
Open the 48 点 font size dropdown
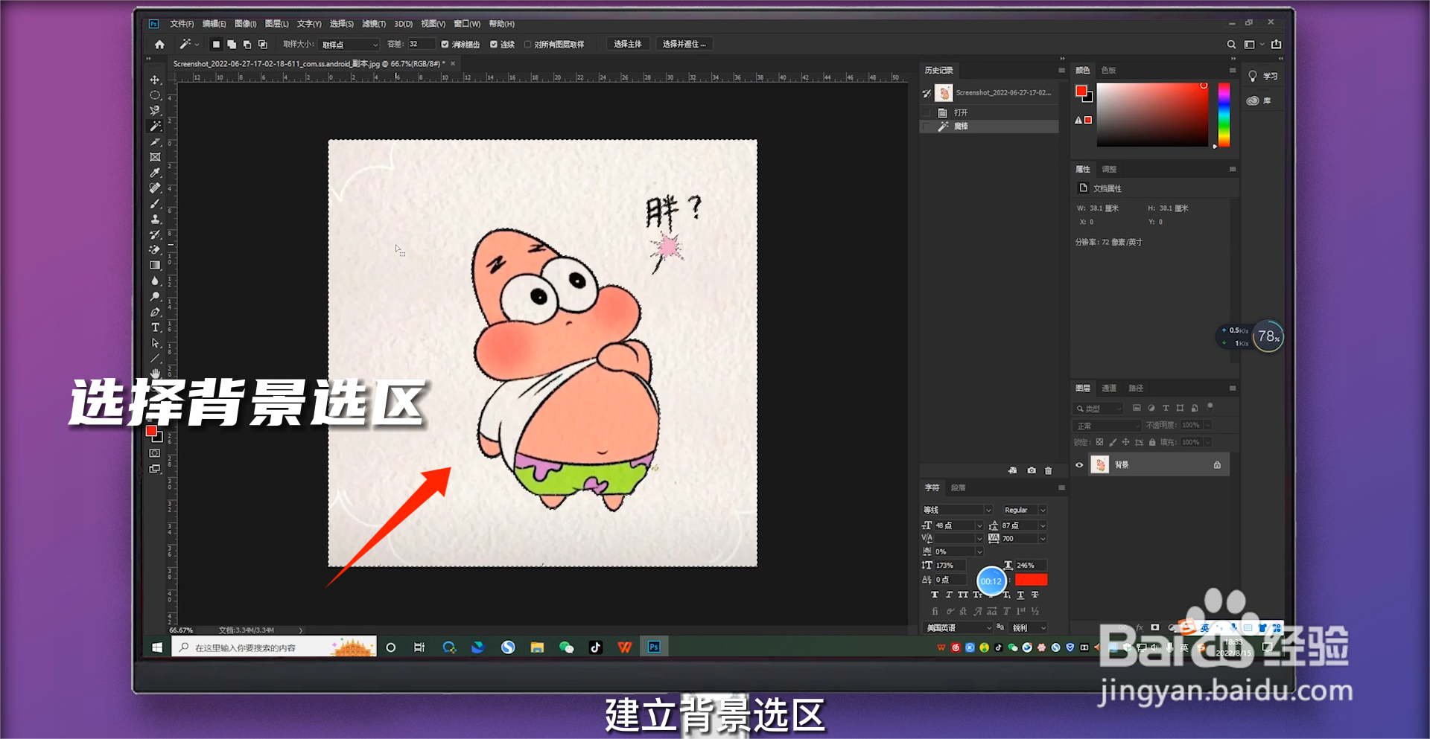[959, 525]
